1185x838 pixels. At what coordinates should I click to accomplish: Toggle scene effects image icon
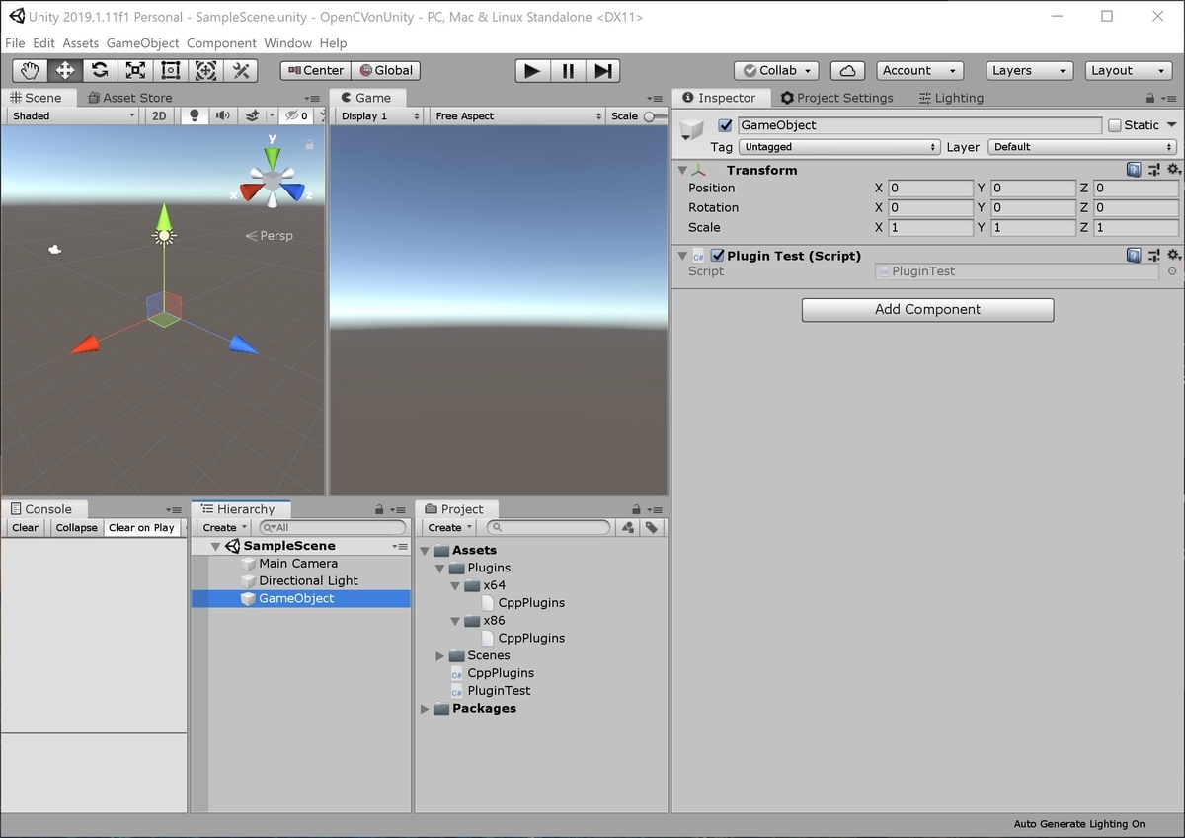click(x=253, y=115)
